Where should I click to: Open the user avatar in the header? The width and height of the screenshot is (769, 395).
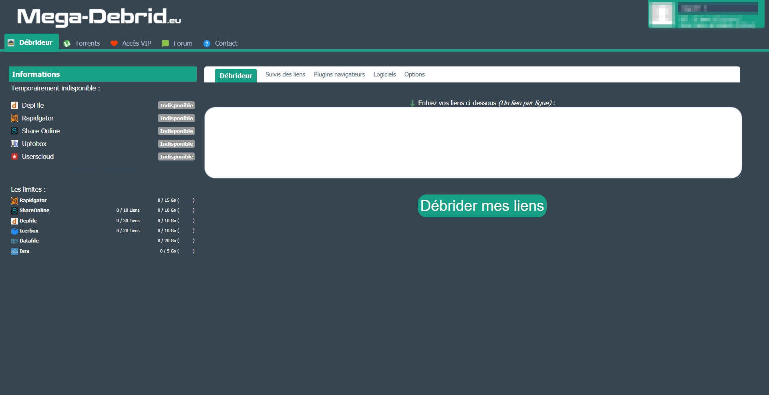tap(662, 14)
